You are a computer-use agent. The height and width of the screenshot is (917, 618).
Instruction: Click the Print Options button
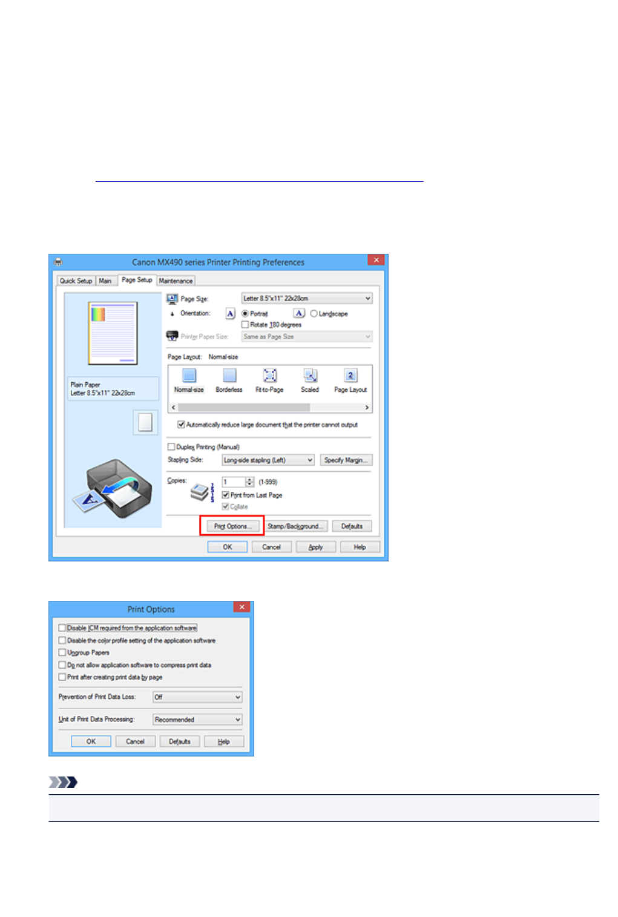232,526
